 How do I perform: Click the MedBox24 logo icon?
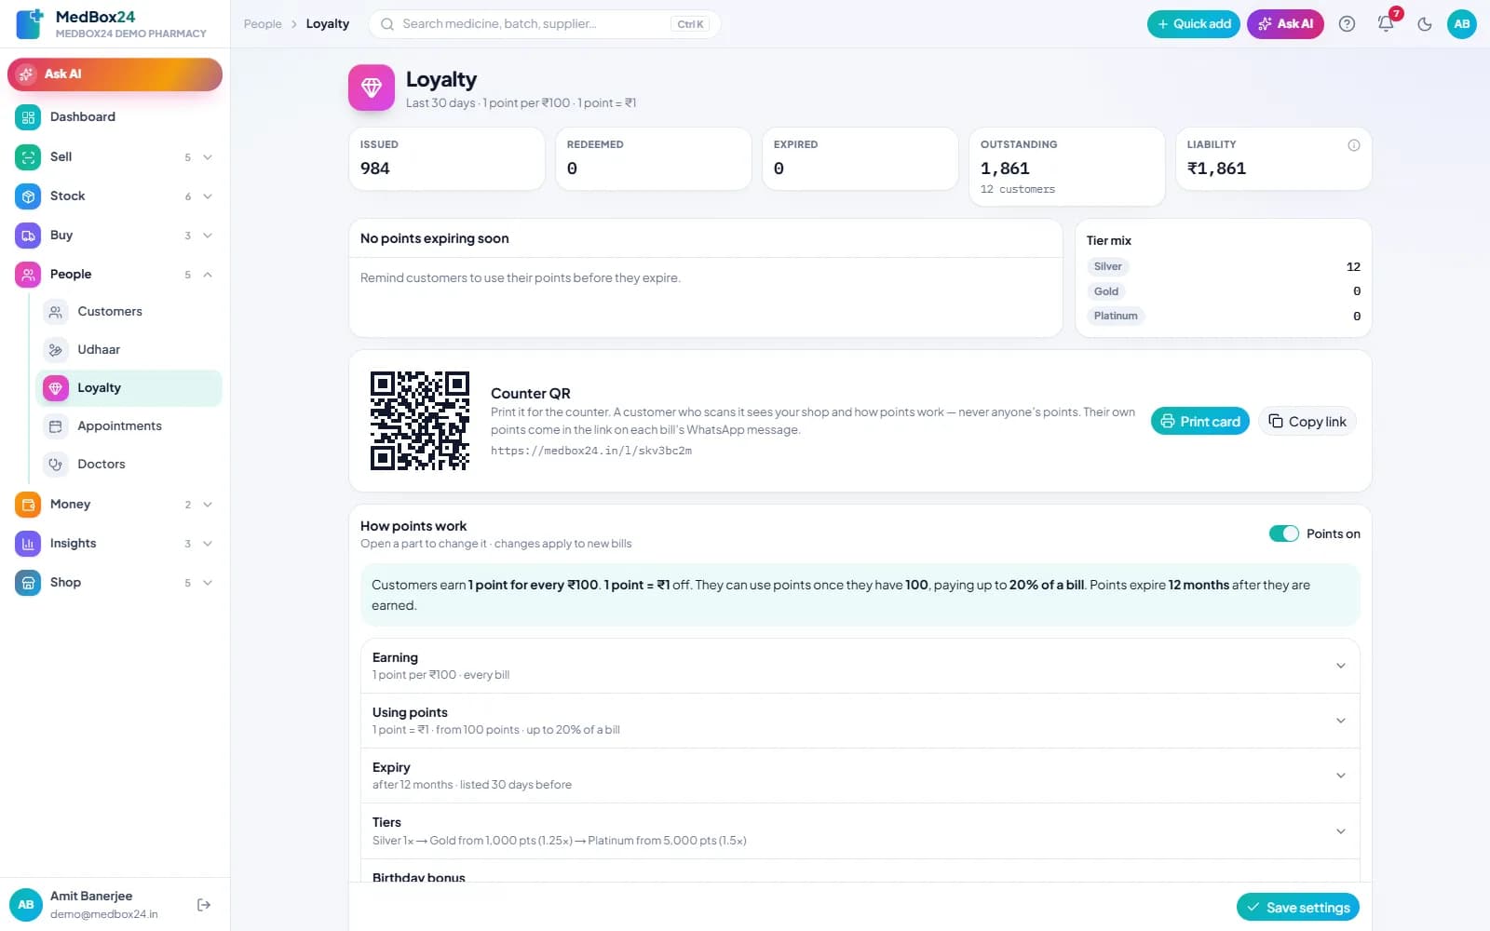(x=29, y=24)
